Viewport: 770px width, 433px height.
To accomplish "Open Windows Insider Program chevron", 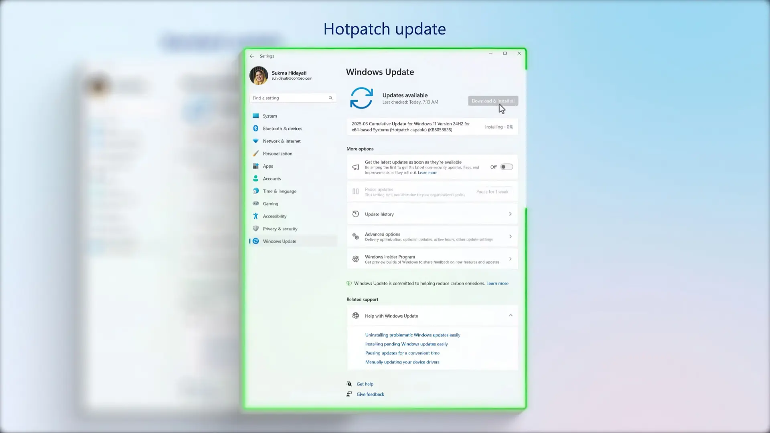I will point(511,259).
